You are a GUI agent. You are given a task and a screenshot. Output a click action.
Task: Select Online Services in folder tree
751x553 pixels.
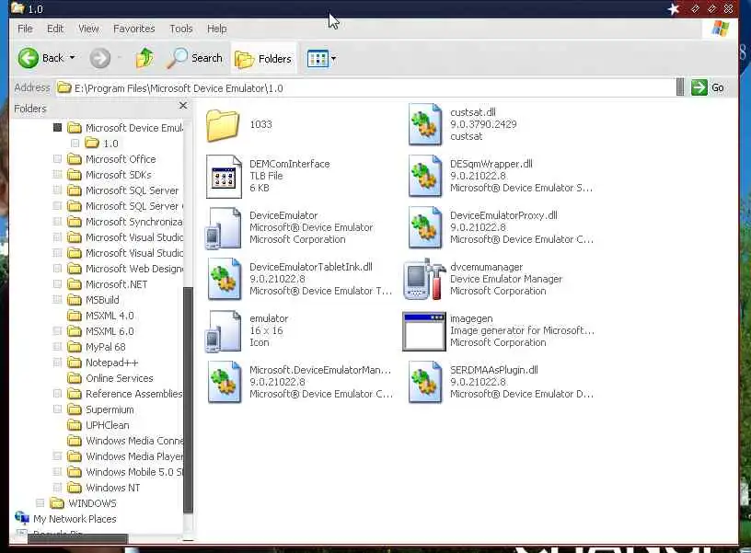(120, 378)
